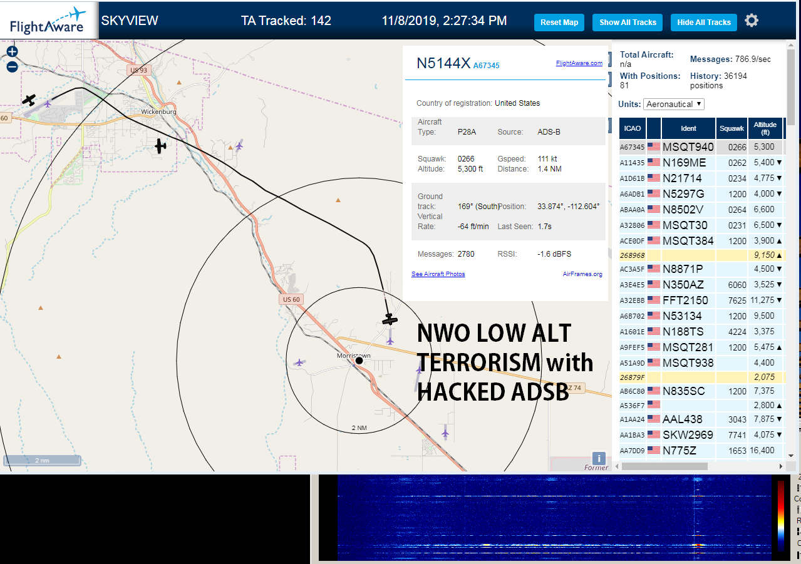
Task: Click the Hide All Tracks button
Action: (x=704, y=23)
